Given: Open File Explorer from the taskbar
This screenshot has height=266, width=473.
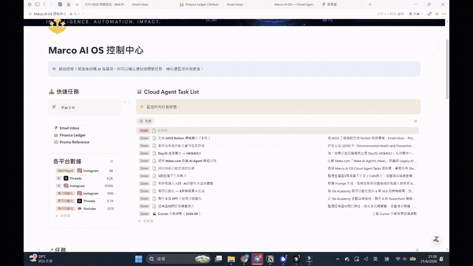Looking at the screenshot, I should coord(231,259).
